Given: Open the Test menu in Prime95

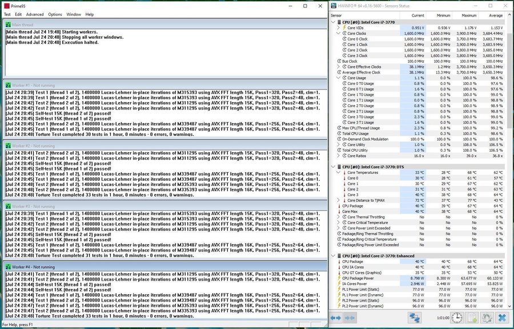Looking at the screenshot, I should tap(7, 14).
